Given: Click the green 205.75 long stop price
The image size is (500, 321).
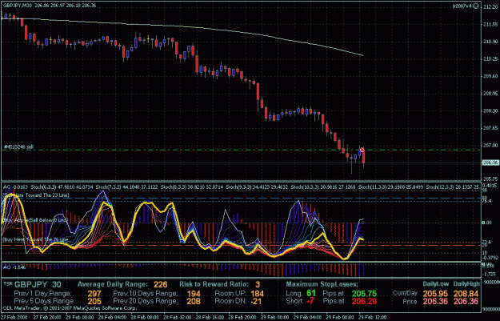Looking at the screenshot, I should 365,294.
